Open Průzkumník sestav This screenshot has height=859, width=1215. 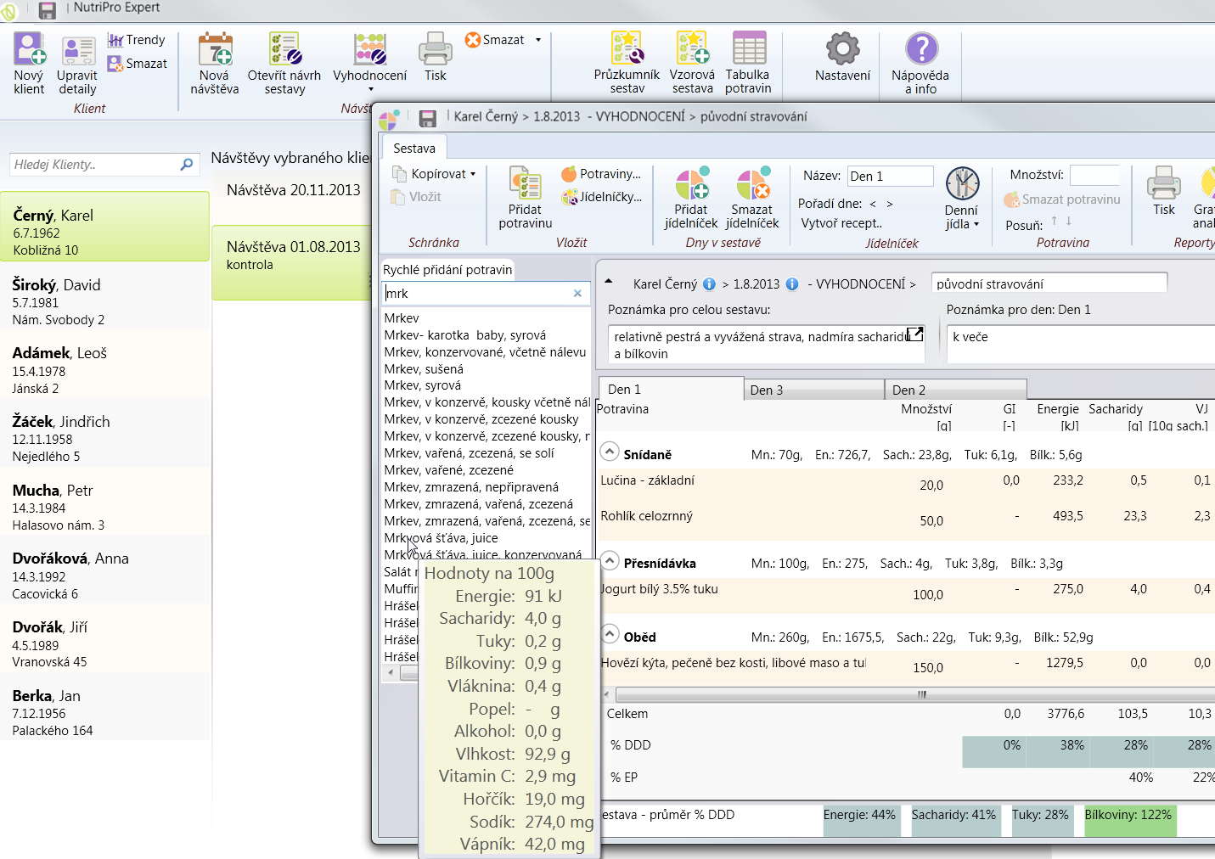[x=627, y=51]
